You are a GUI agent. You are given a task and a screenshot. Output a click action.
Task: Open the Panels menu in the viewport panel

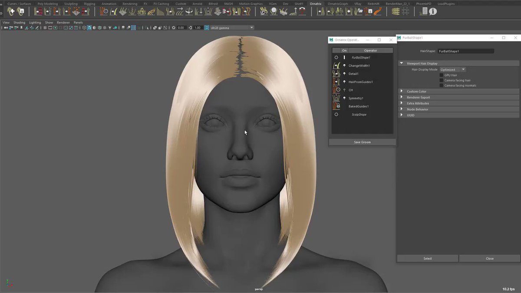tap(78, 22)
